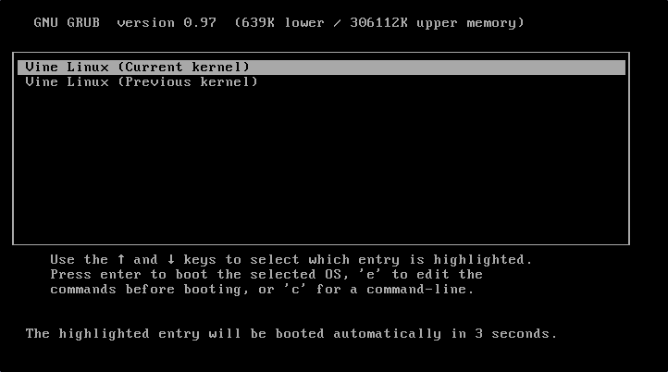
Task: Click the up arrow symbol in the instructions
Action: pos(121,259)
